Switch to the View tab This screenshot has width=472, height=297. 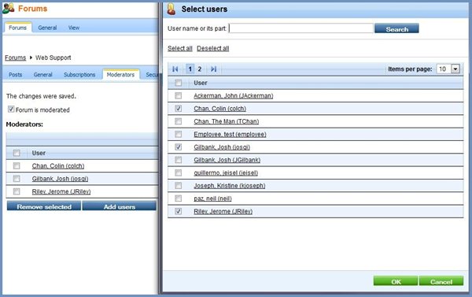(x=74, y=28)
